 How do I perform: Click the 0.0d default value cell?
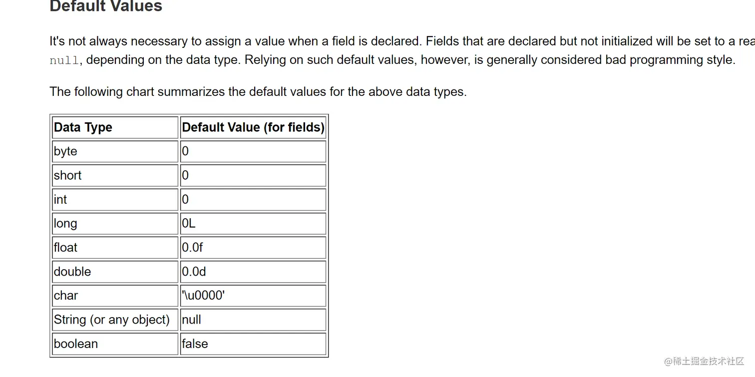pyautogui.click(x=253, y=272)
